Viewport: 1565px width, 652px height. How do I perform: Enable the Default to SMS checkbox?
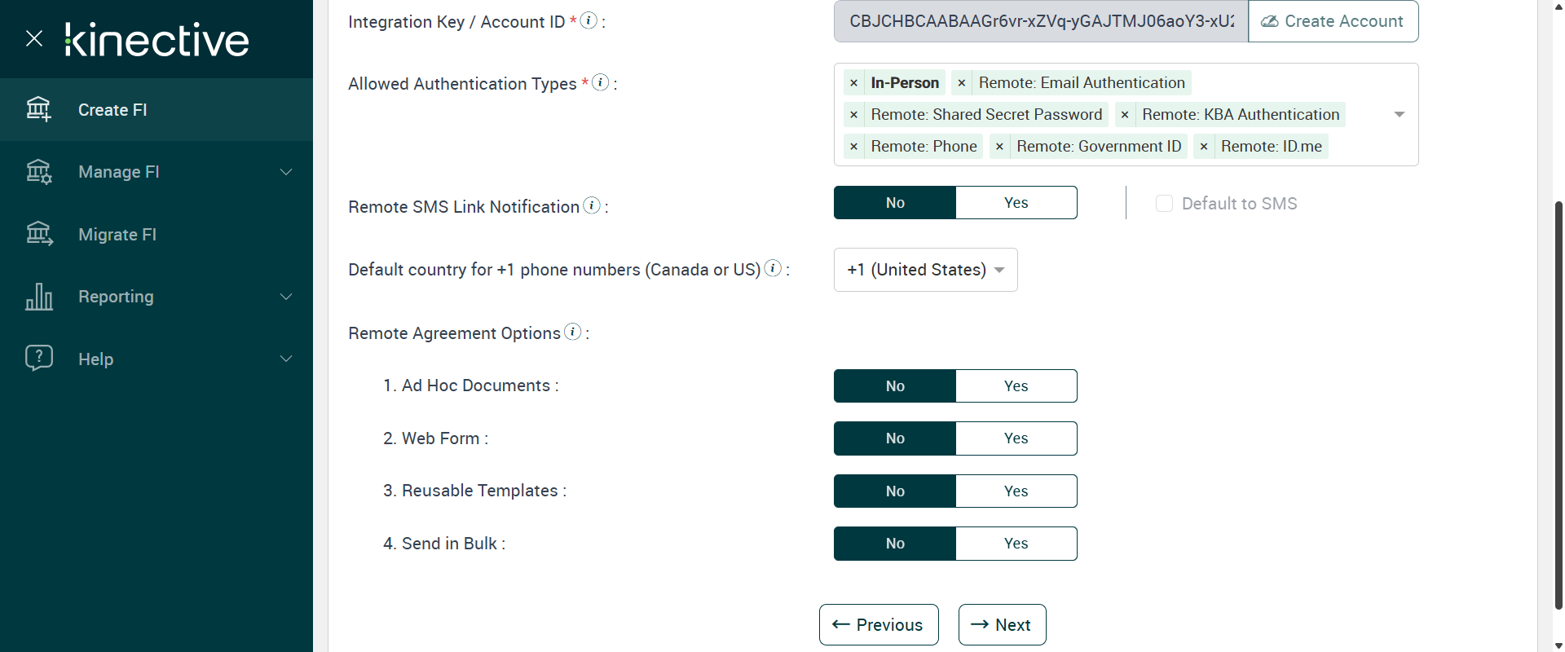pos(1164,204)
